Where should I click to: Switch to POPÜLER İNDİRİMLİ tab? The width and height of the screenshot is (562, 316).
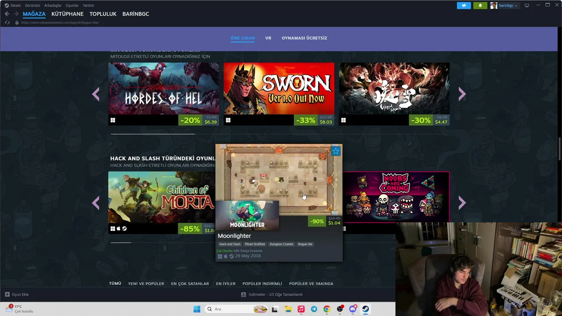pos(262,284)
